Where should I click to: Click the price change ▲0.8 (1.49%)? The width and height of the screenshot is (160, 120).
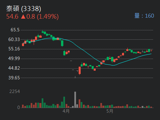[40, 17]
